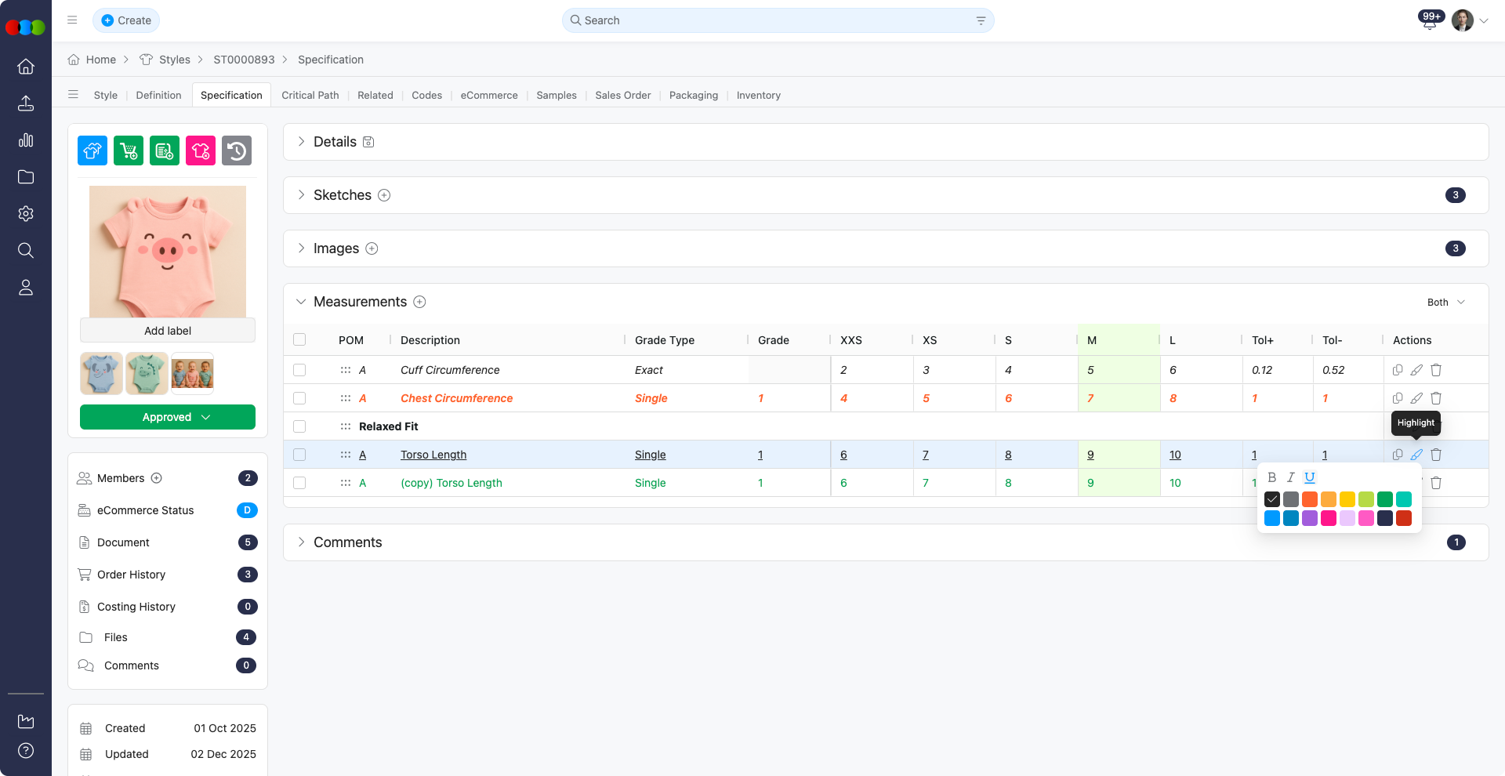Click the Add label button
1505x776 pixels.
pos(168,331)
